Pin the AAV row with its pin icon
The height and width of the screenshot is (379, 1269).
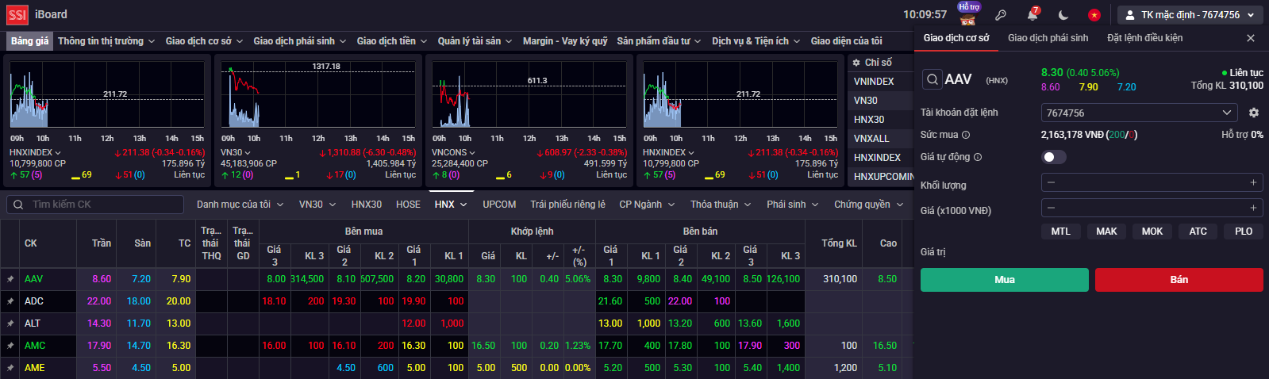[x=10, y=279]
